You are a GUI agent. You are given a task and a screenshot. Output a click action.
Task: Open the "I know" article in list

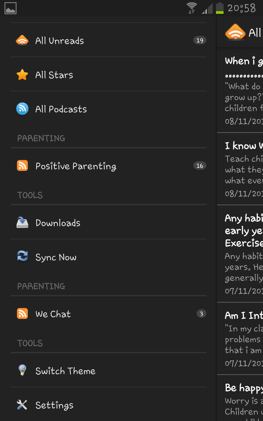coord(243,146)
